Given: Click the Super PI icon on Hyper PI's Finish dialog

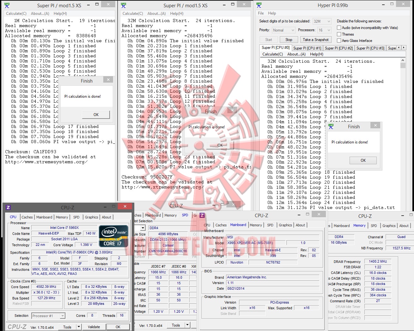Looking at the screenshot, I should tap(331, 126).
